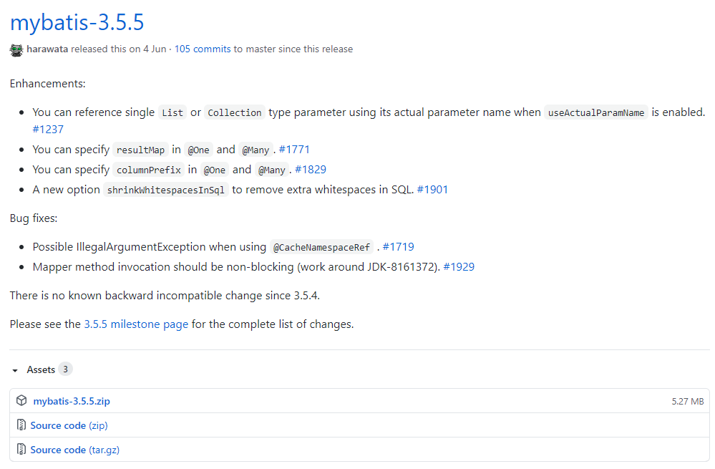
Task: Open issue #1929 link
Action: coord(459,267)
